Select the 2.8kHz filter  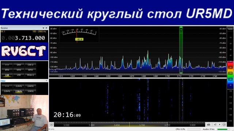(x=19, y=91)
